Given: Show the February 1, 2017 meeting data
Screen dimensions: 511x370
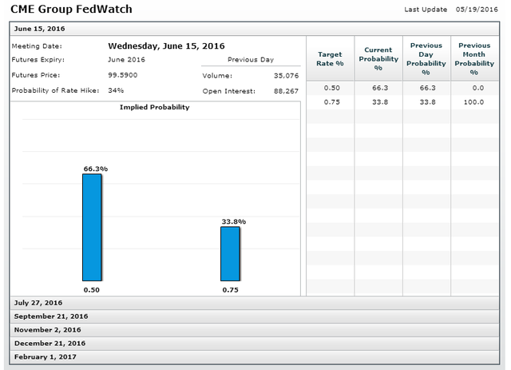Looking at the screenshot, I should [45, 356].
